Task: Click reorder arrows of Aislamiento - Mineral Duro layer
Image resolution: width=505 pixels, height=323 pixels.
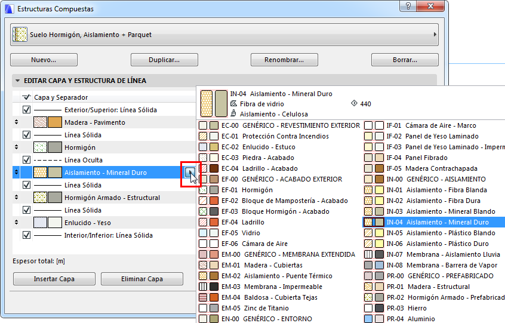Action: [17, 173]
